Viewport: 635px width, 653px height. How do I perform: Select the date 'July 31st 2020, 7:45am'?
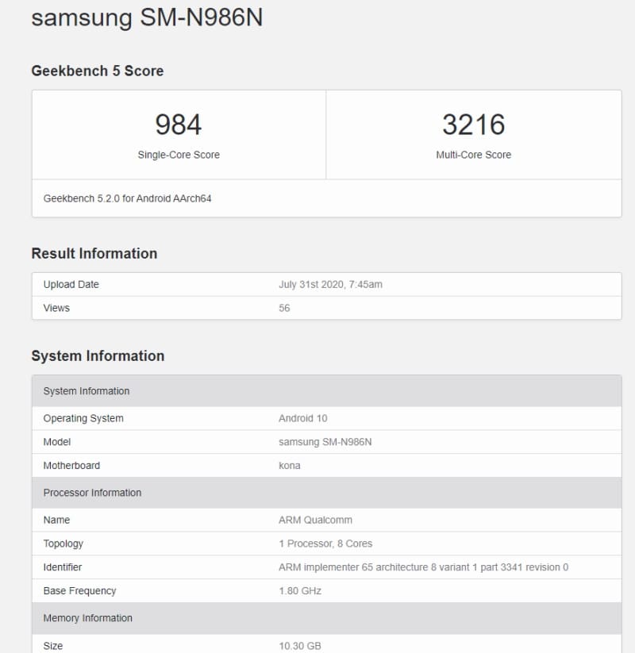click(x=330, y=284)
